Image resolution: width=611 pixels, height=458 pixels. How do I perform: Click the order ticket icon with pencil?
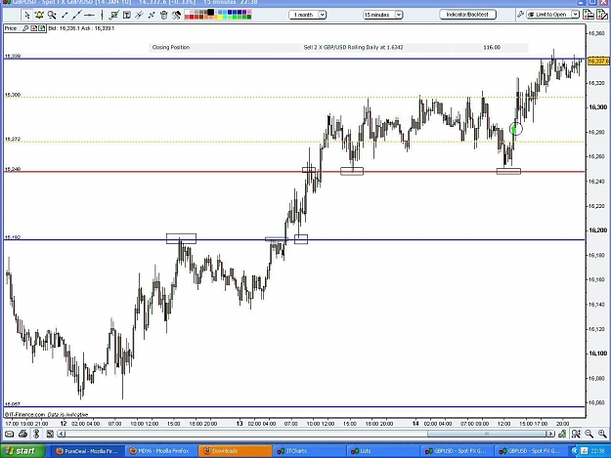pos(602,15)
